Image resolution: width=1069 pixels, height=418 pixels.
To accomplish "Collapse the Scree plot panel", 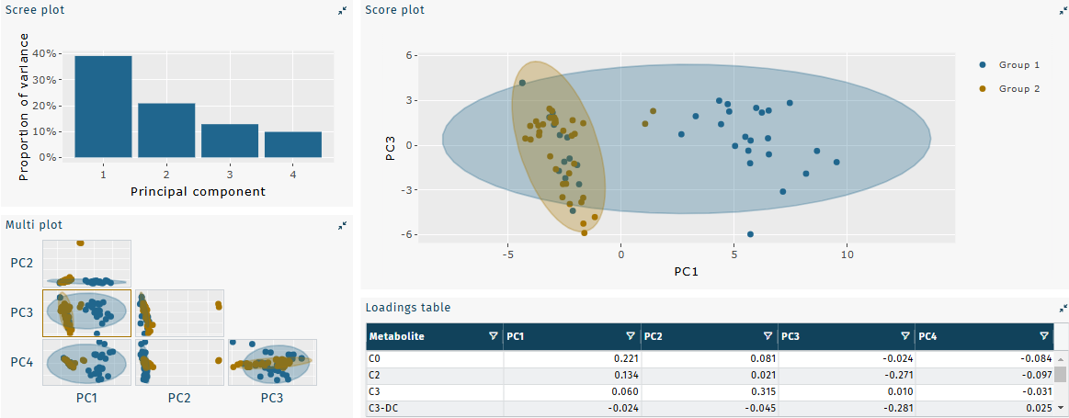I will pyautogui.click(x=342, y=10).
